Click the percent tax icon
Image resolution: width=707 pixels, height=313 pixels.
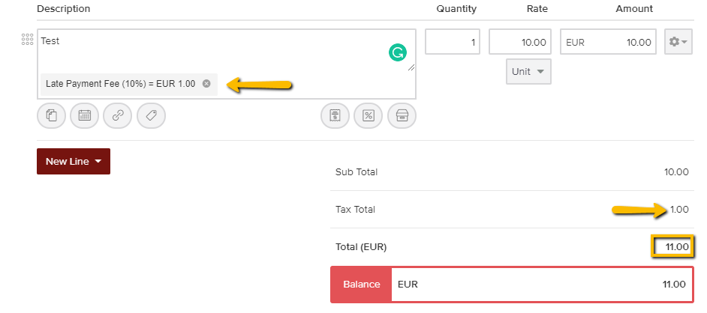369,115
